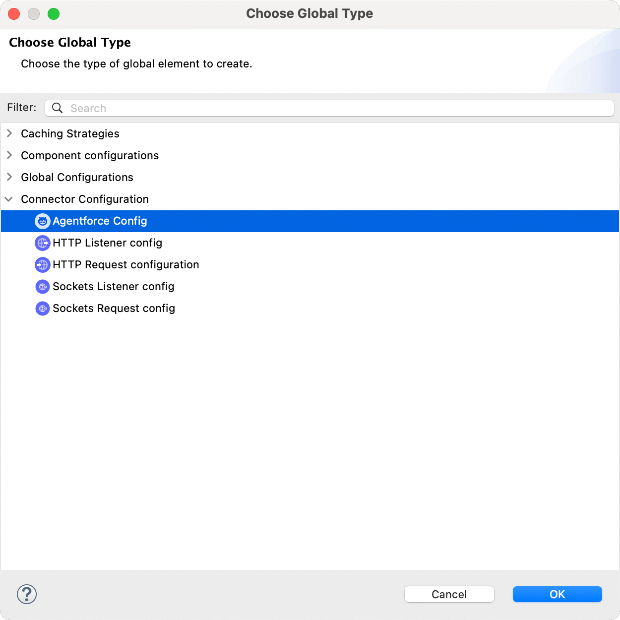Click the magnifier icon in the filter
This screenshot has width=620, height=620.
click(58, 108)
